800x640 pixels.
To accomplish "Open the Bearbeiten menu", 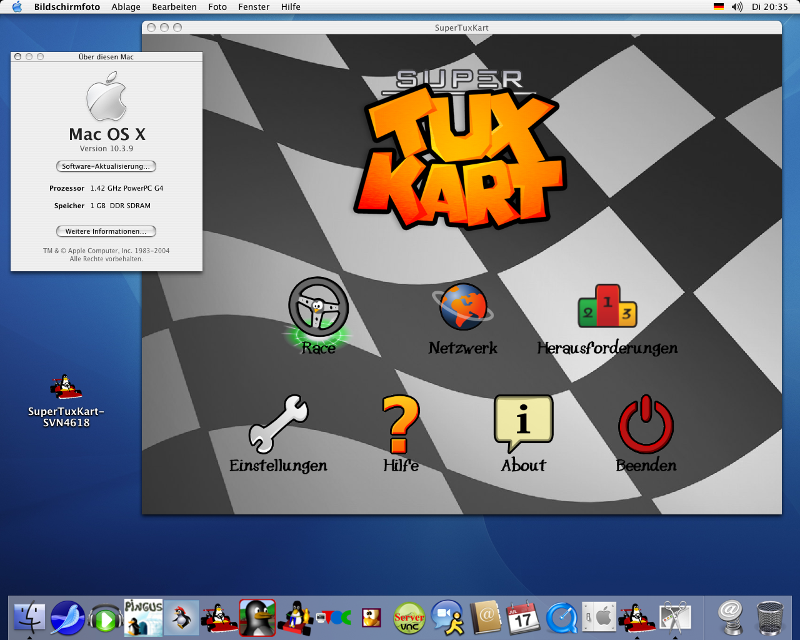I will coord(174,7).
